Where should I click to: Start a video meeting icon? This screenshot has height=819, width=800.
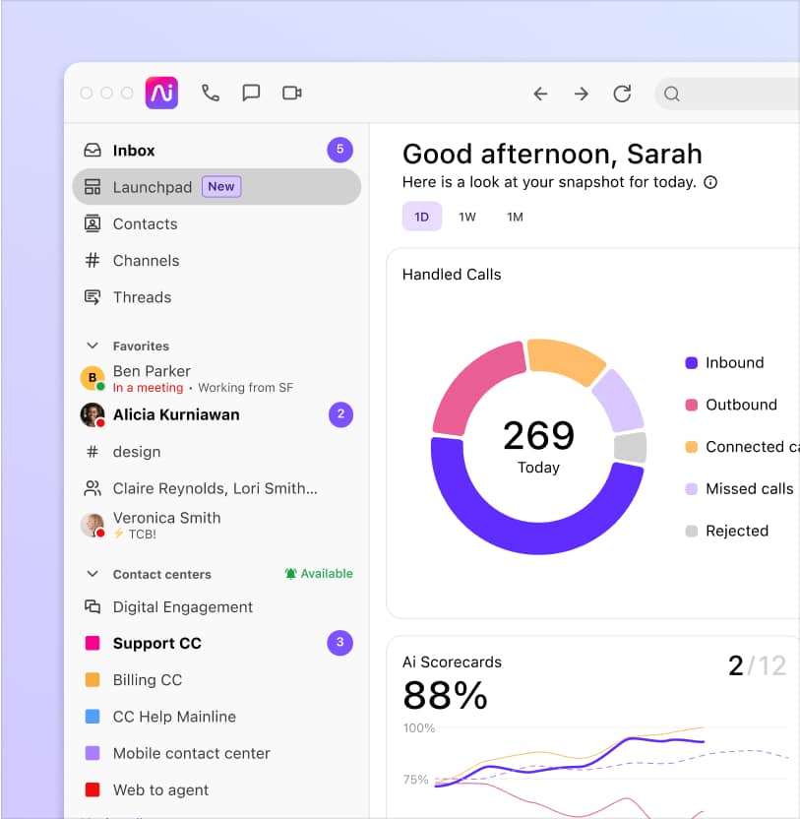coord(291,92)
